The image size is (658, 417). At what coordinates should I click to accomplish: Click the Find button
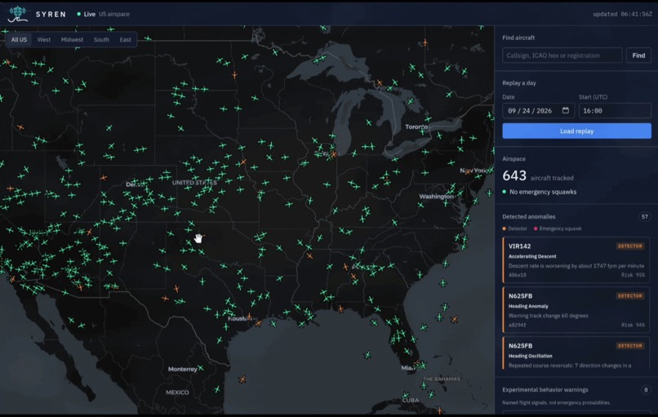(638, 55)
